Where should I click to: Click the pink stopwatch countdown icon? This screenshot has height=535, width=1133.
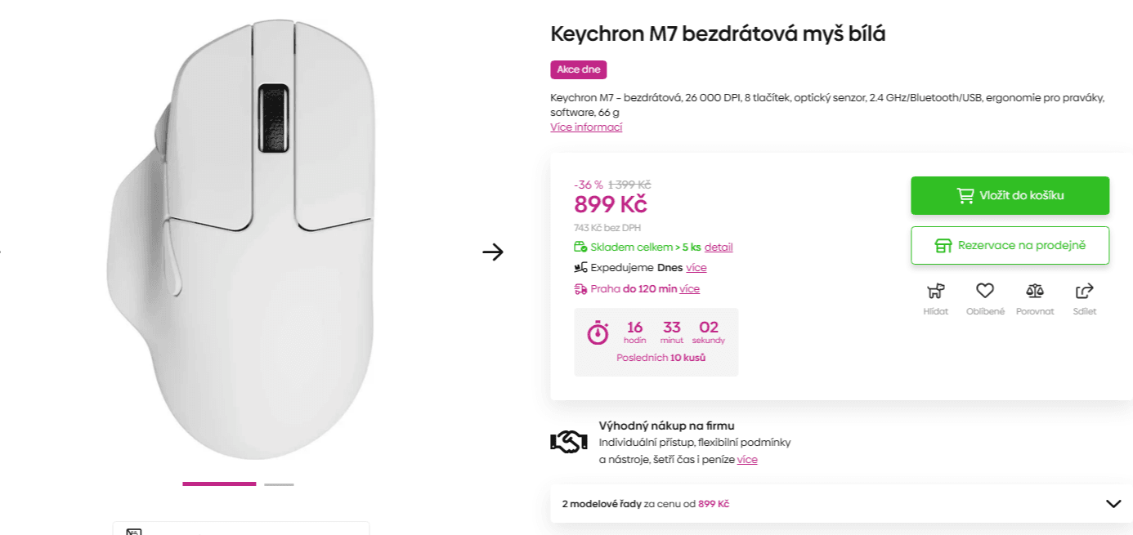(597, 334)
